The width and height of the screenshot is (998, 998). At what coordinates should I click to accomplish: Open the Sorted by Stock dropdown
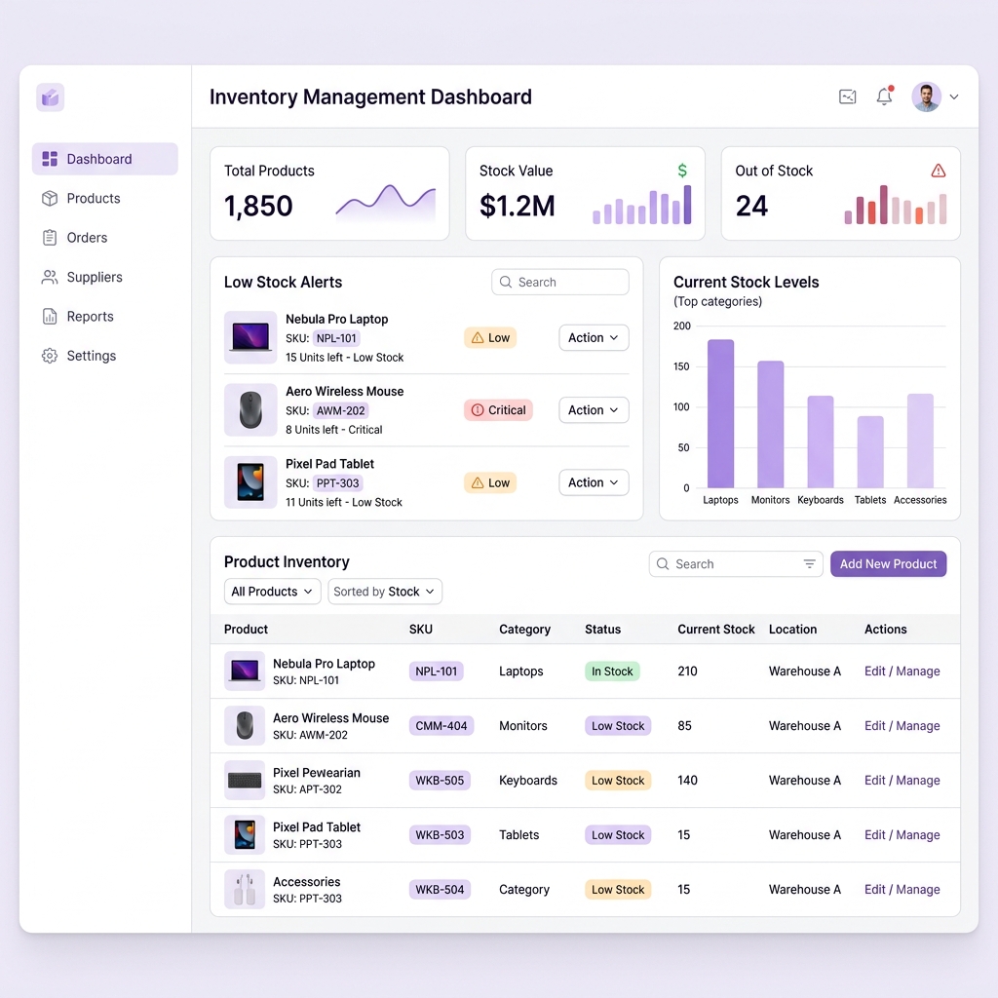pos(384,592)
